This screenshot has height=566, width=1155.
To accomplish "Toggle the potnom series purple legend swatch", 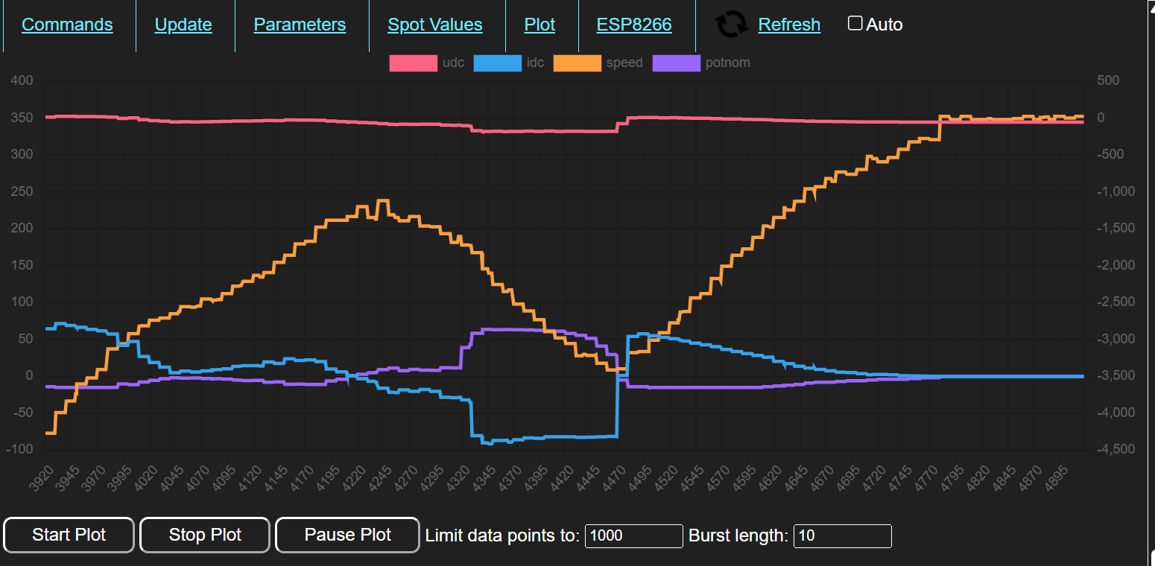I will (x=676, y=63).
